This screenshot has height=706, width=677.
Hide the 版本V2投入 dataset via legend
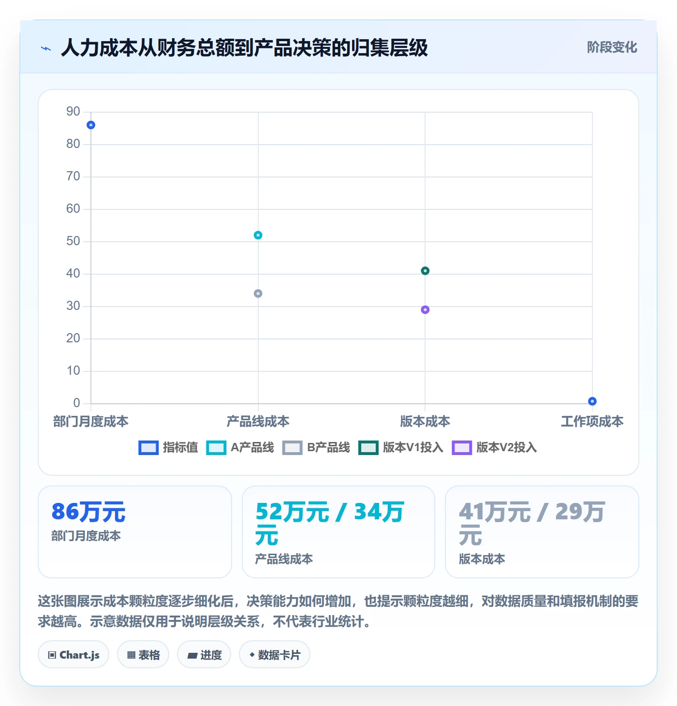pos(494,448)
